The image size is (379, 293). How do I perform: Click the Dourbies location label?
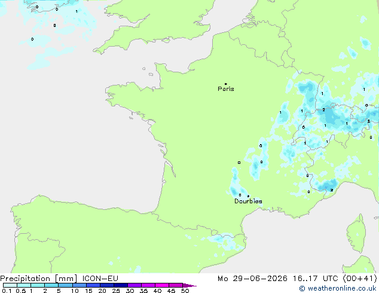point(248,201)
